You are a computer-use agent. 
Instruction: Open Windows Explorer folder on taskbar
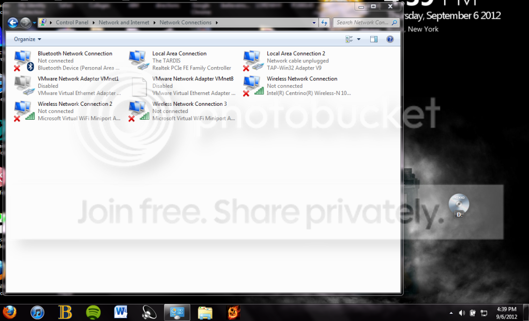coord(205,313)
